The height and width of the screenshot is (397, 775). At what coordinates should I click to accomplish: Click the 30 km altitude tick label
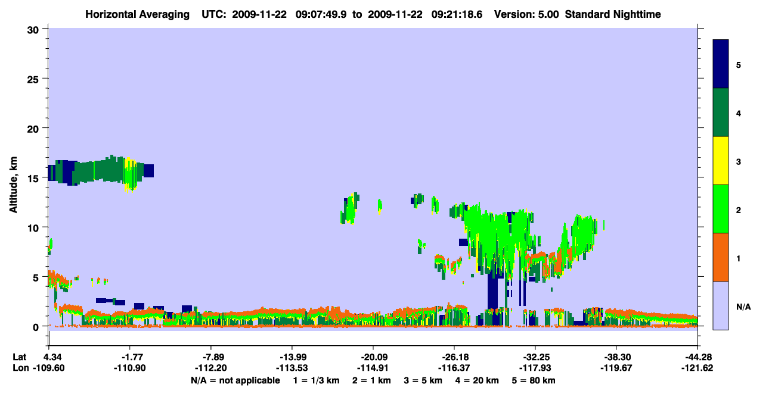coord(35,29)
